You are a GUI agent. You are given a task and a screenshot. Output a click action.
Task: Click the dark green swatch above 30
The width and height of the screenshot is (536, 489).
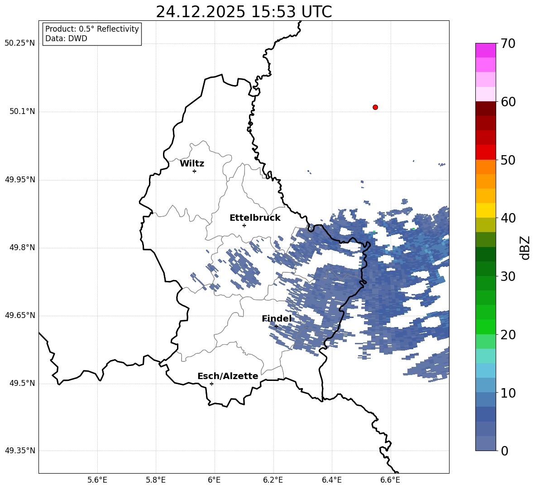tap(485, 254)
